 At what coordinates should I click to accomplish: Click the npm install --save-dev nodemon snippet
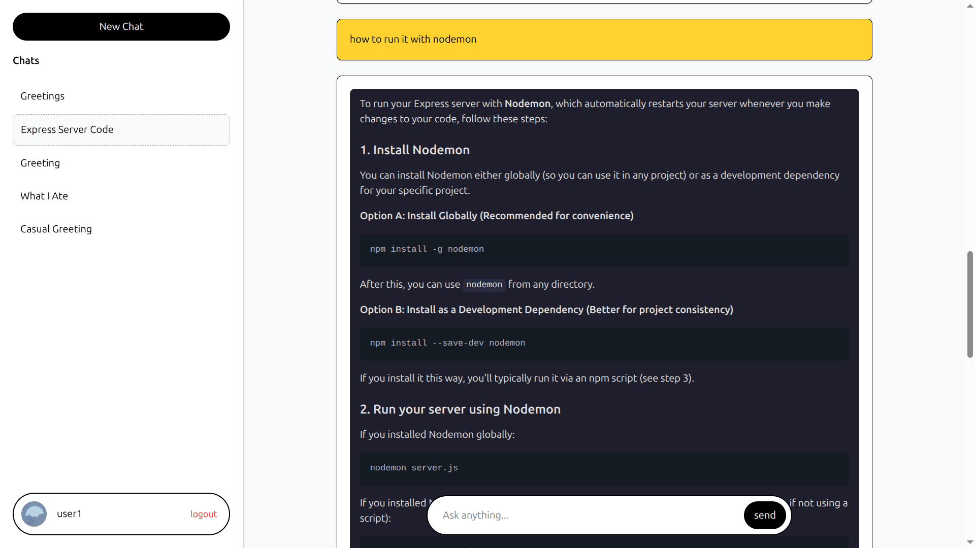click(604, 344)
